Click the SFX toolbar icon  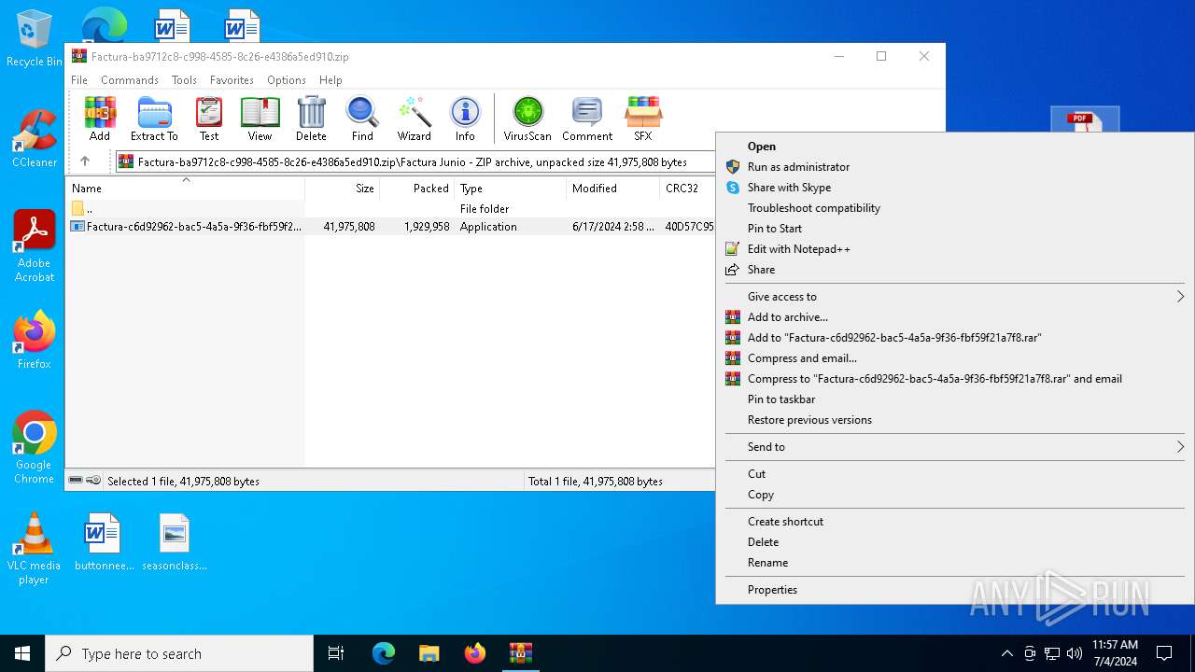click(643, 119)
